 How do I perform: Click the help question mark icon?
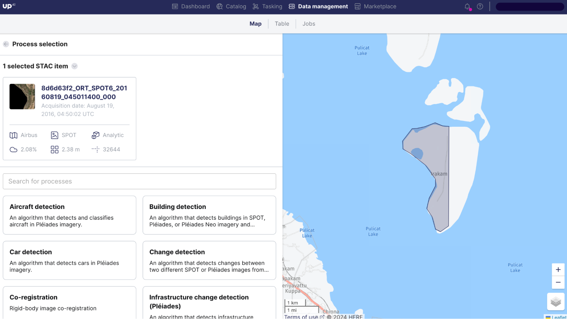(480, 7)
